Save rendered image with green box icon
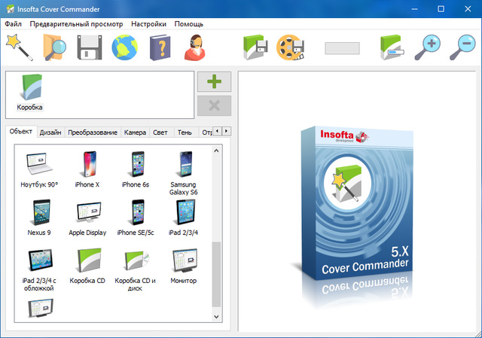Image resolution: width=482 pixels, height=338 pixels. coord(255,47)
